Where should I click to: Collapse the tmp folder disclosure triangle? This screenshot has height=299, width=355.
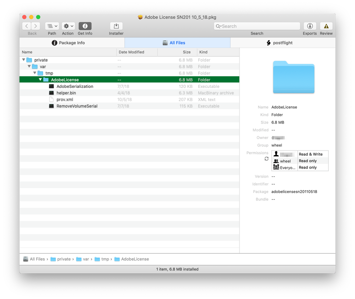point(34,73)
